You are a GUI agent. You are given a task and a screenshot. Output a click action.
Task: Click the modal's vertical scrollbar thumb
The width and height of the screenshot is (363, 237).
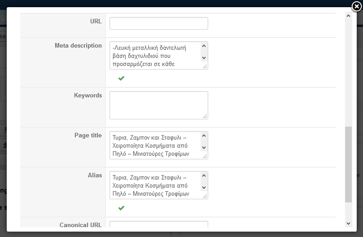click(348, 164)
